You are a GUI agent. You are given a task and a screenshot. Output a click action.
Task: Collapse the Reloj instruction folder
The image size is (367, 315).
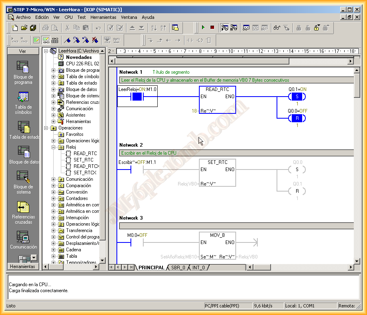pyautogui.click(x=54, y=147)
